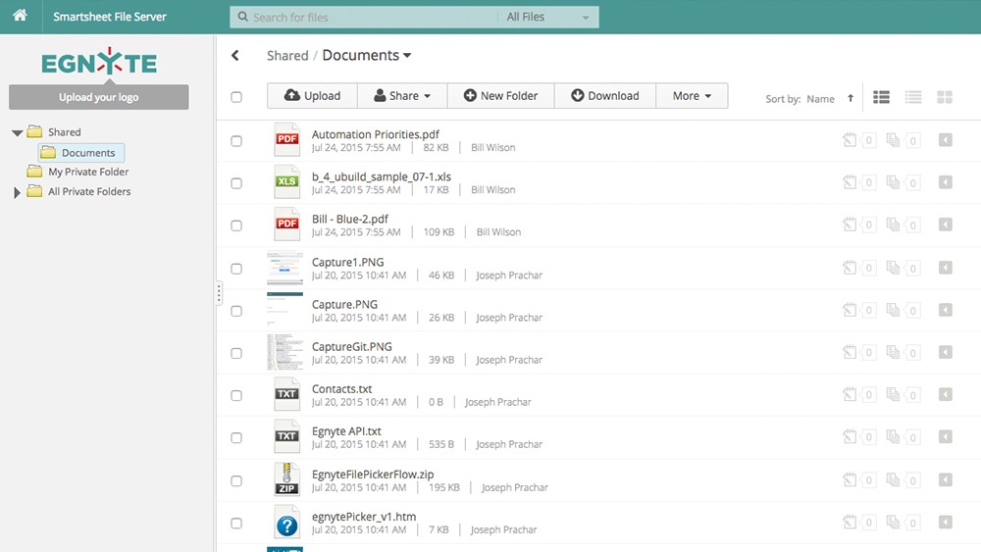
Task: Click the home icon in top bar
Action: pyautogui.click(x=20, y=17)
